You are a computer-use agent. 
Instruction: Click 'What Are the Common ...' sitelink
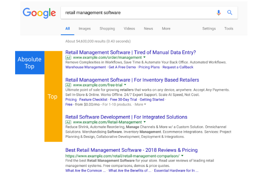pyautogui.click(x=86, y=171)
